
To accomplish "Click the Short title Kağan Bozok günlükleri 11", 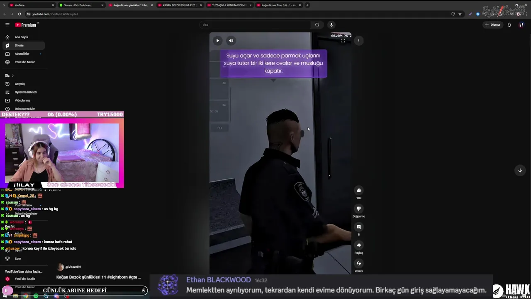I will (x=99, y=277).
